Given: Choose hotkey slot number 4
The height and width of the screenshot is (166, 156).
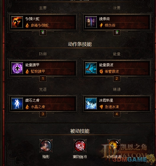Looking at the screenshot, I should click(117, 114).
